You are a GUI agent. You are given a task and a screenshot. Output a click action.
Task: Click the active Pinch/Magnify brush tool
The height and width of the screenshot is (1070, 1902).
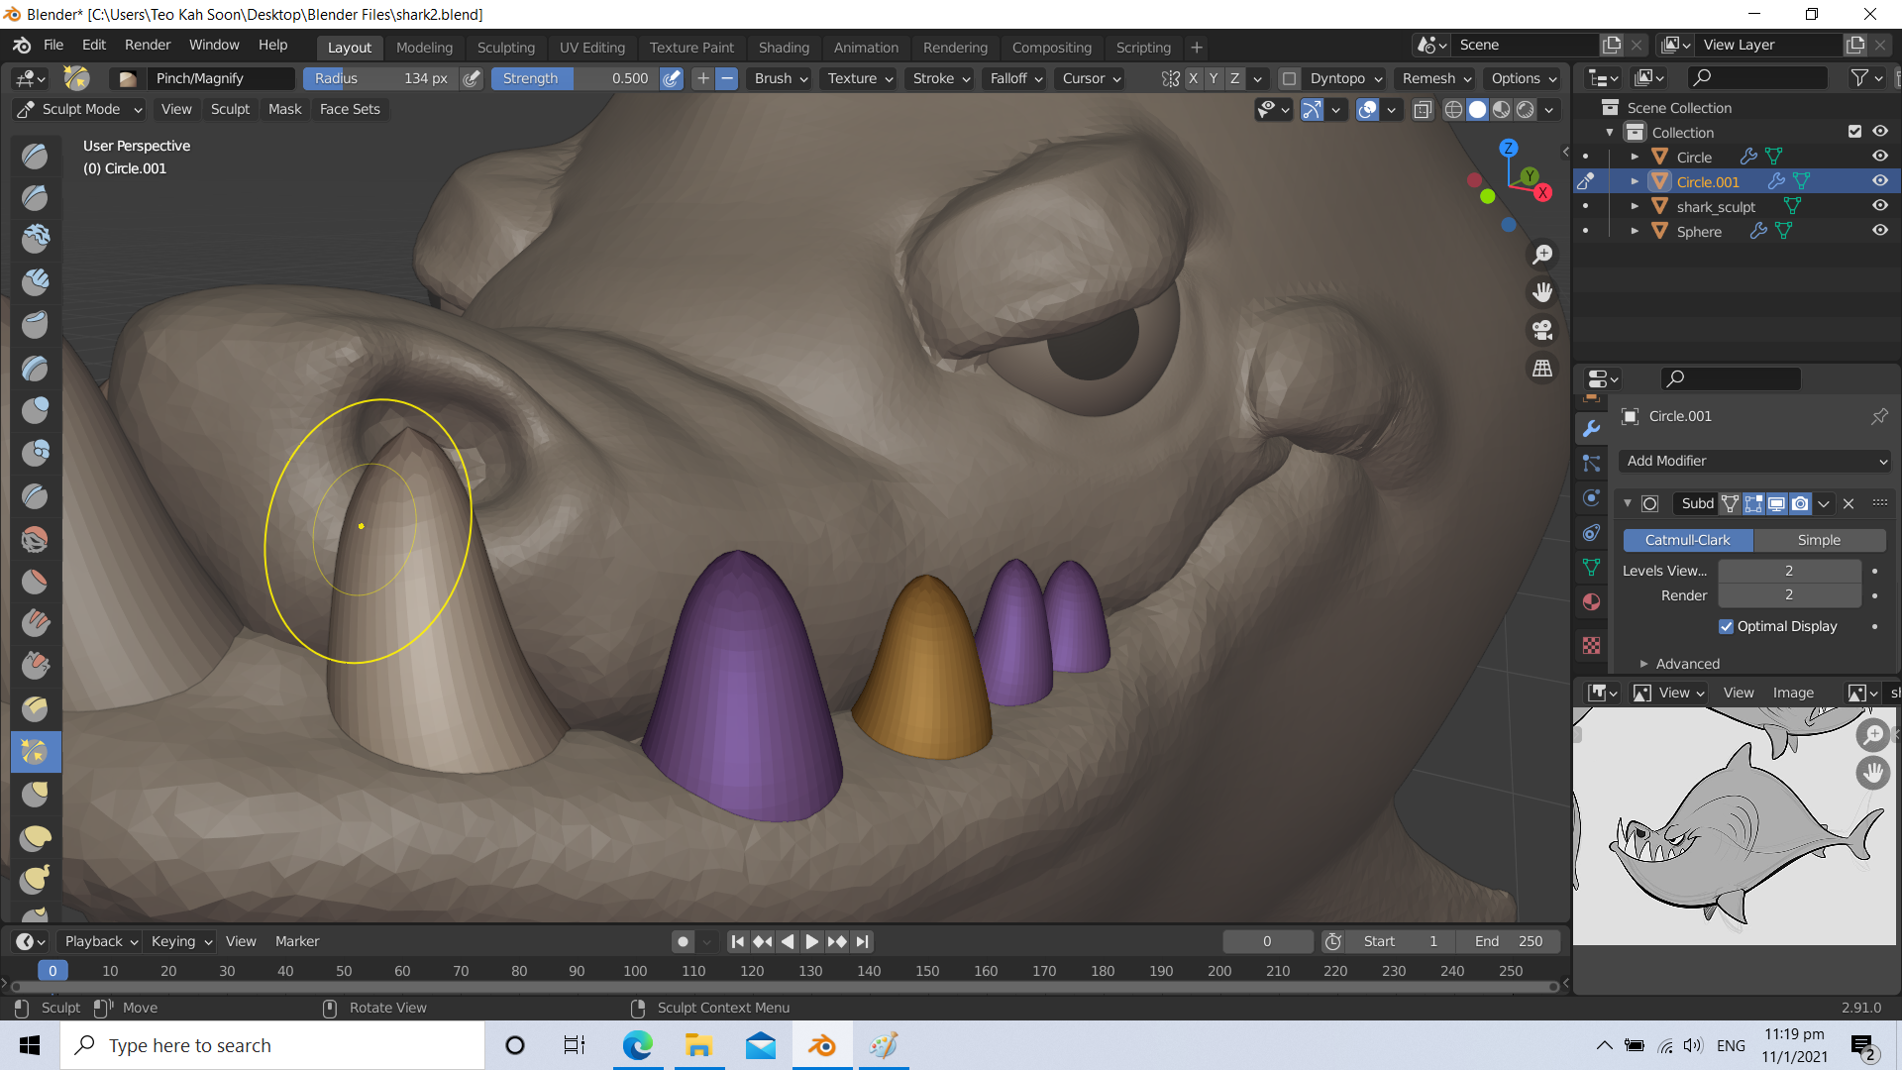[35, 752]
